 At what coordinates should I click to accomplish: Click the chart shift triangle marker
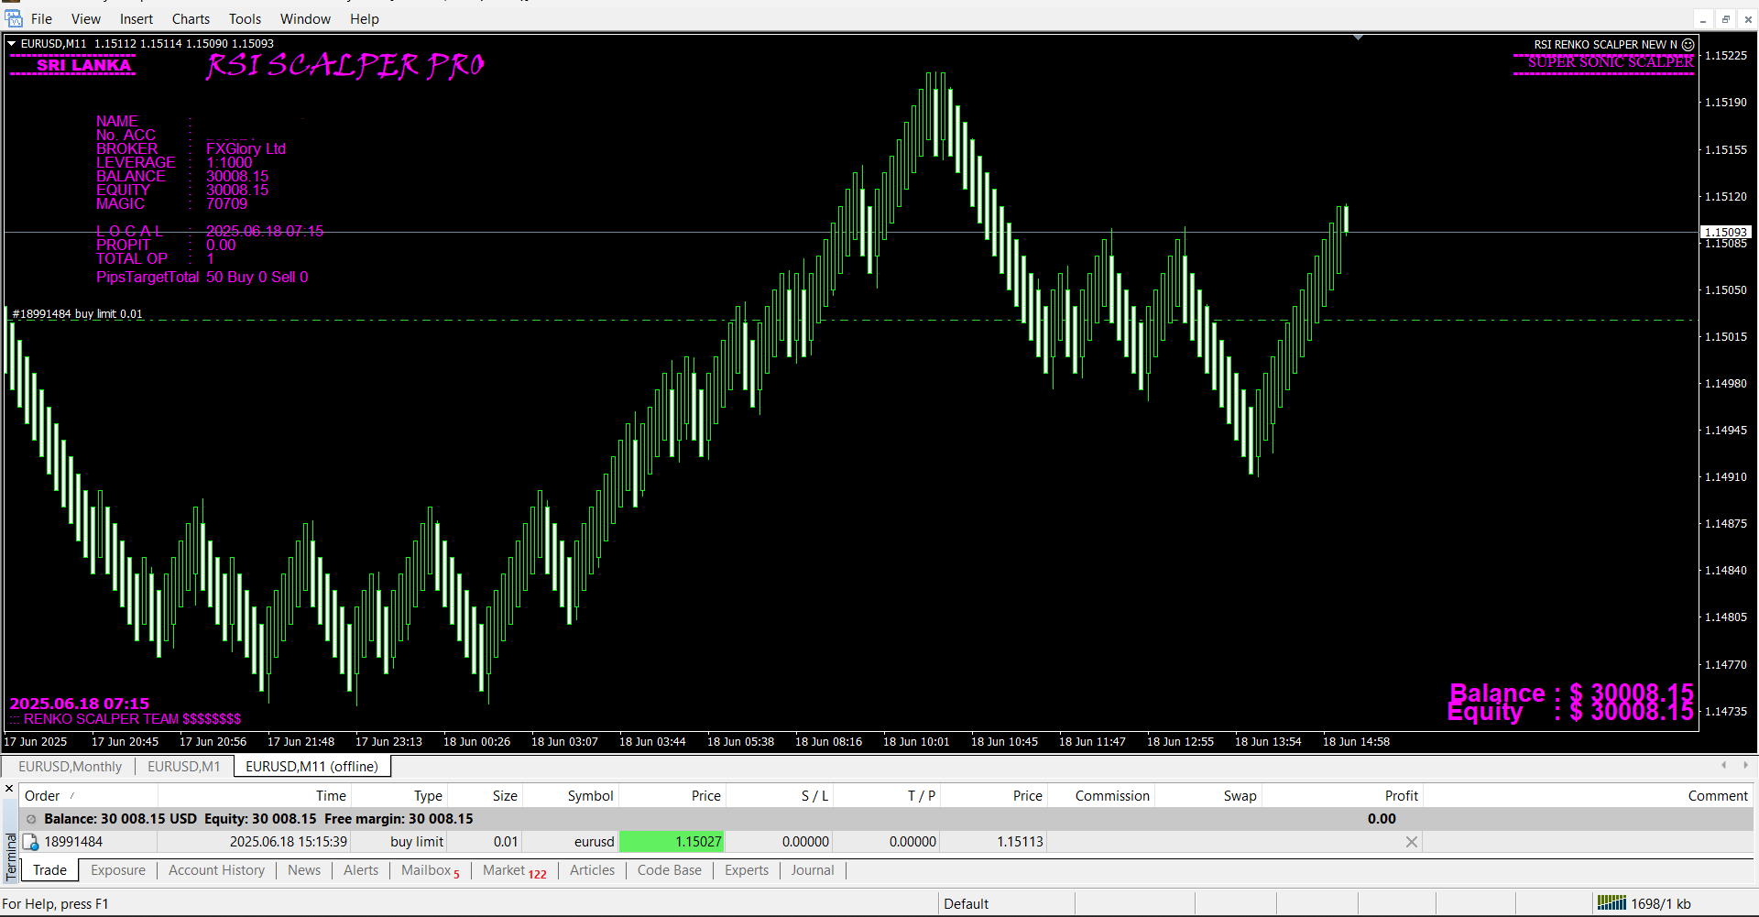click(x=1358, y=38)
